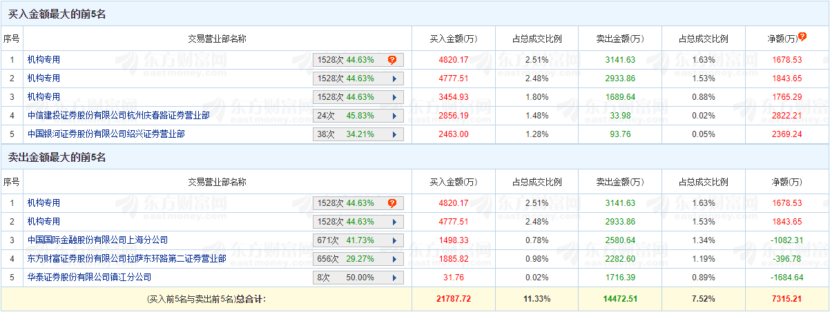
Task: Click 机构专用 in sell table row 2
Action: (44, 222)
